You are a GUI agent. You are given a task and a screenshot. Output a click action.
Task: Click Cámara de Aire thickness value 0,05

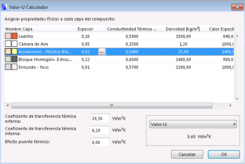tap(85, 44)
